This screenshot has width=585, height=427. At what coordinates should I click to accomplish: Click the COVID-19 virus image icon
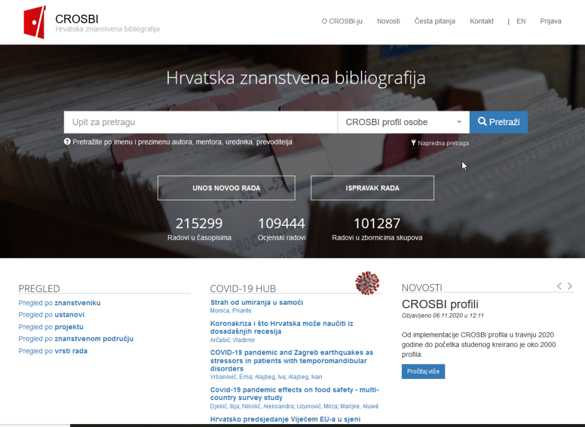coord(367,283)
